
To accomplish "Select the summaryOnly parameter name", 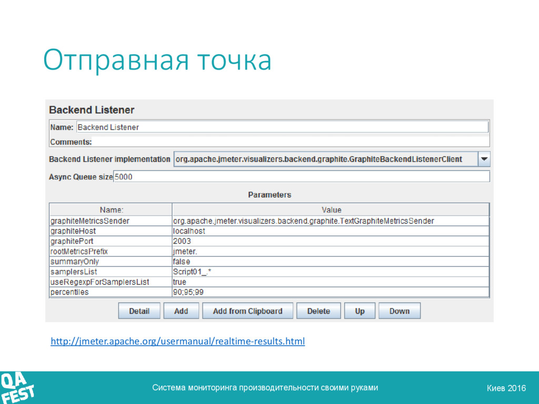I will [x=111, y=261].
